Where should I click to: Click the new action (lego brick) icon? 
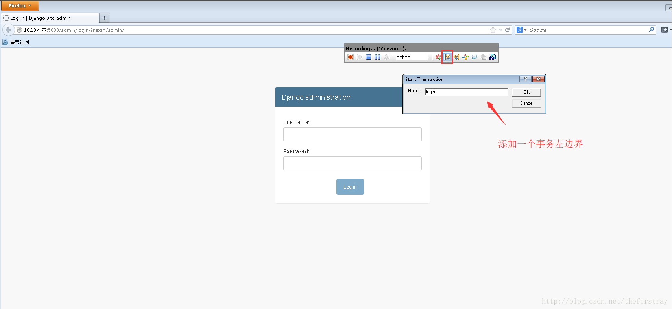(x=438, y=57)
